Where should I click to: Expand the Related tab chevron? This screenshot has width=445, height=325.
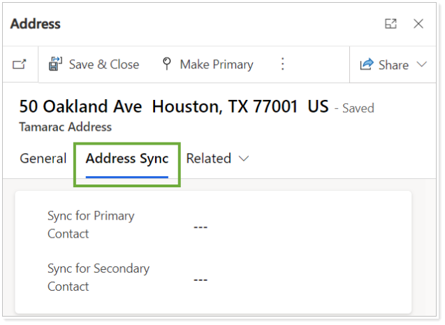244,159
